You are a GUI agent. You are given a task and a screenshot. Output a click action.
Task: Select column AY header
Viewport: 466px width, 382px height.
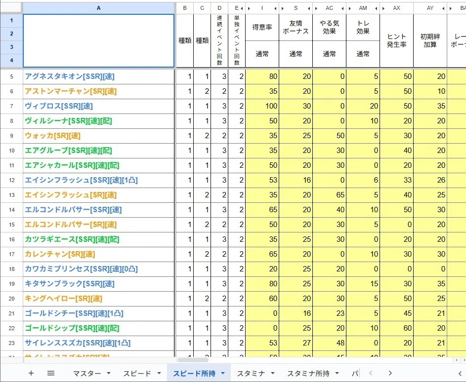[x=430, y=8]
